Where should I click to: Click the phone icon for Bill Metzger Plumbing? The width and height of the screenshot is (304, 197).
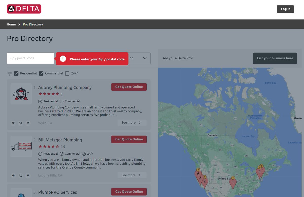click(21, 176)
